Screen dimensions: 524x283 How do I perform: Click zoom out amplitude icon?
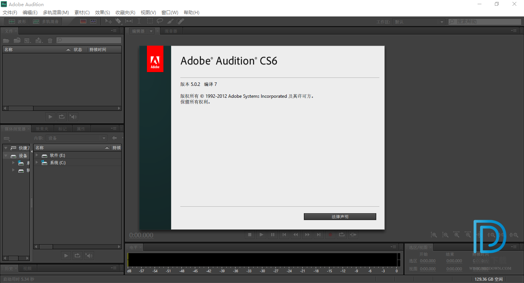click(445, 235)
